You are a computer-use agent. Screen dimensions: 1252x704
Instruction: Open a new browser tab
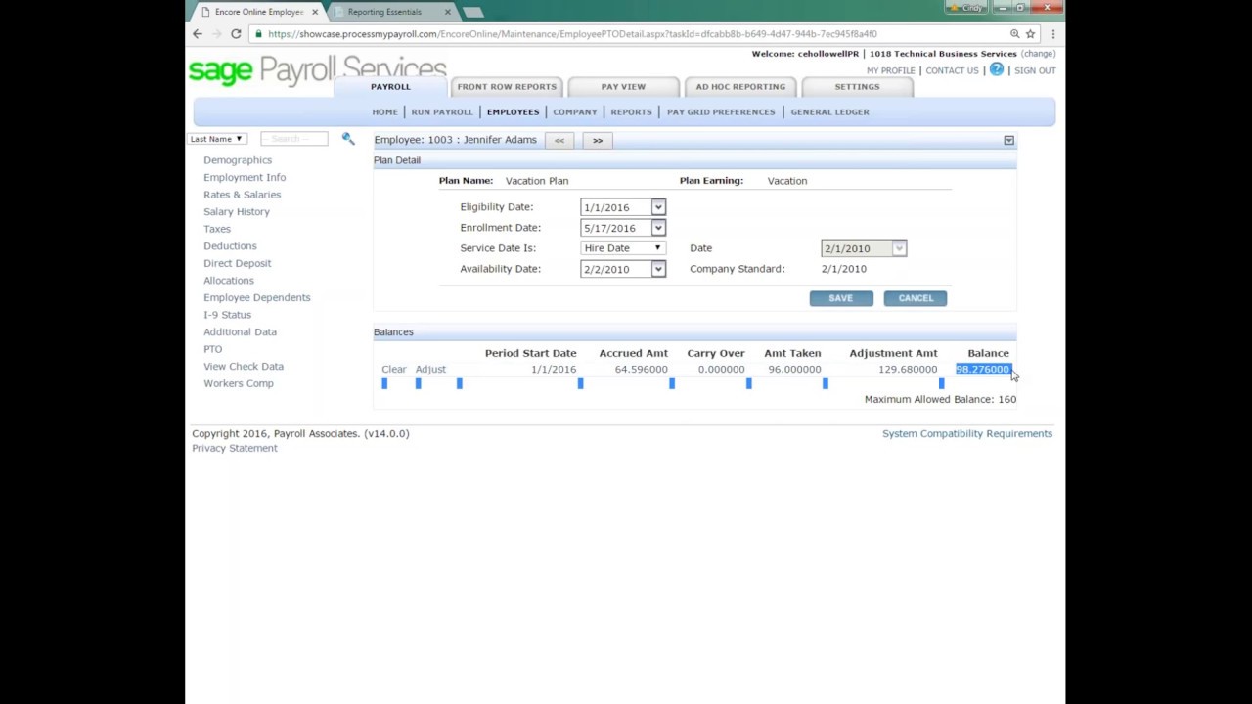pos(473,12)
